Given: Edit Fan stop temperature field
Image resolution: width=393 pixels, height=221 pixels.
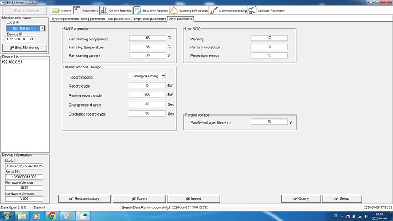Looking at the screenshot, I should point(148,47).
